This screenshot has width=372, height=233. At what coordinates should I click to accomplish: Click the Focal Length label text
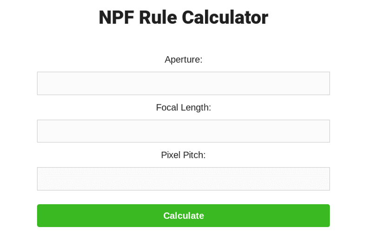(183, 108)
